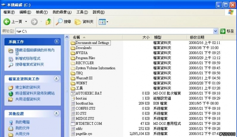The height and width of the screenshot is (137, 237).
Task: Open the back button history dropdown arrow
Action: coord(26,22)
